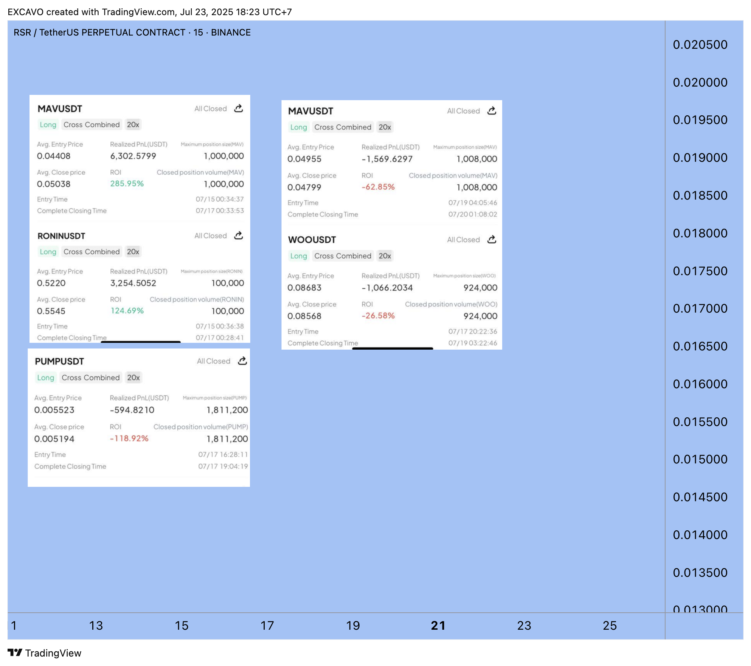
Task: Click ROI value 285.95%
Action: (x=127, y=183)
